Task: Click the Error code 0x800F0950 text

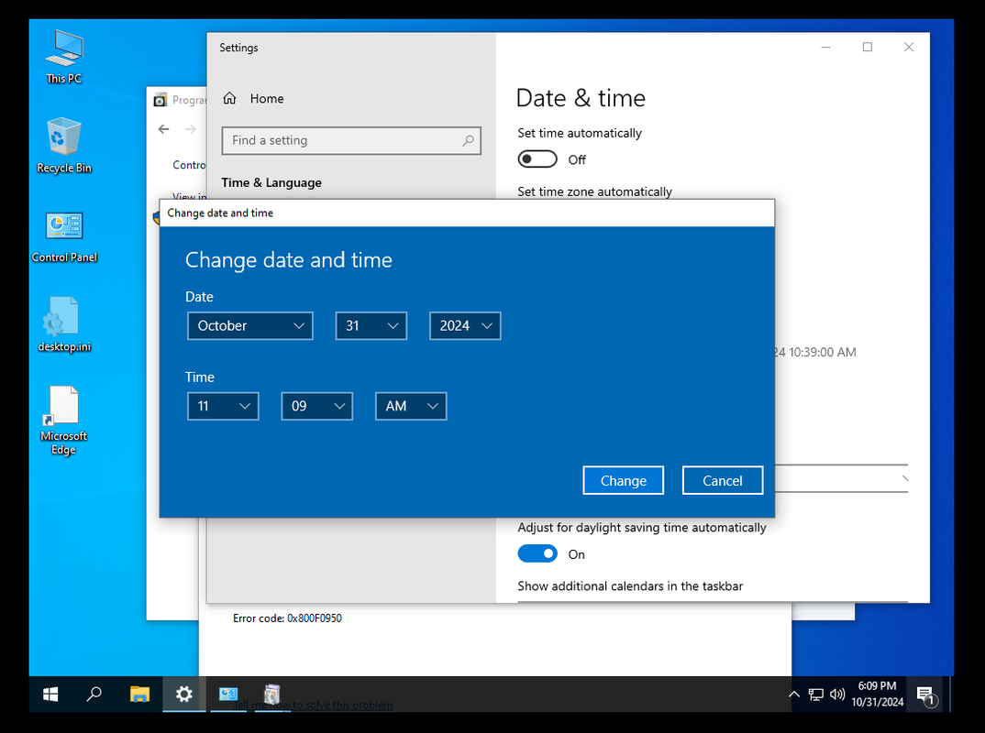Action: pos(287,618)
